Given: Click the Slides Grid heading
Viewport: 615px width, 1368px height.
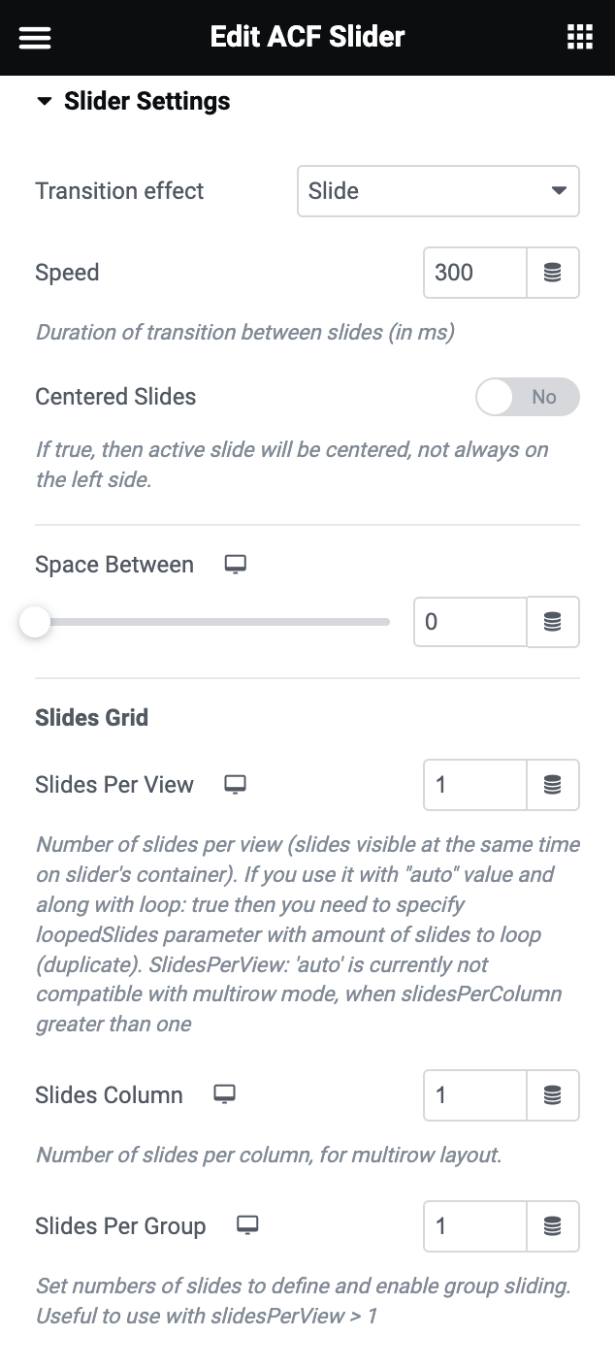Looking at the screenshot, I should [x=91, y=718].
